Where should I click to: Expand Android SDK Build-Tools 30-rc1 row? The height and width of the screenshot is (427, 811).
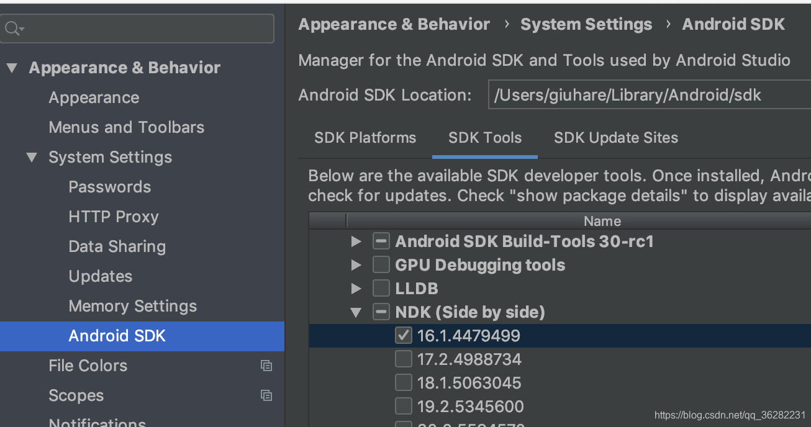pos(356,241)
